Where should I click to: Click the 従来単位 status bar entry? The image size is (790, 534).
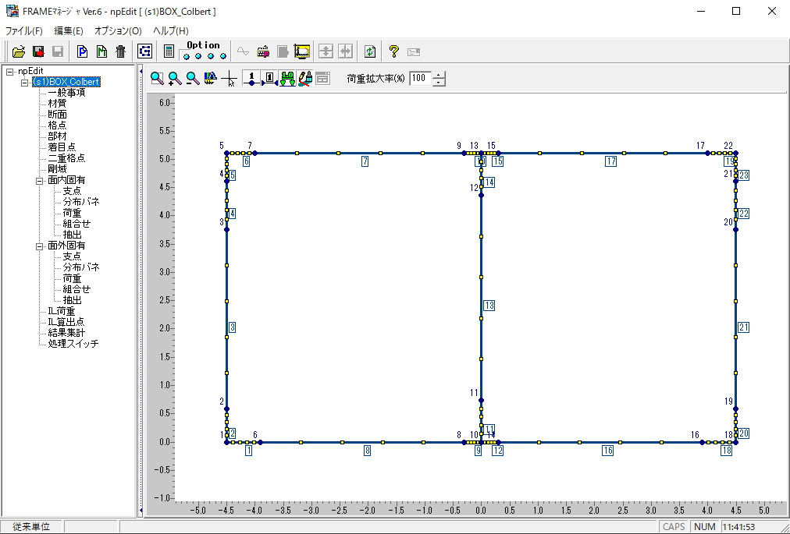(x=32, y=527)
